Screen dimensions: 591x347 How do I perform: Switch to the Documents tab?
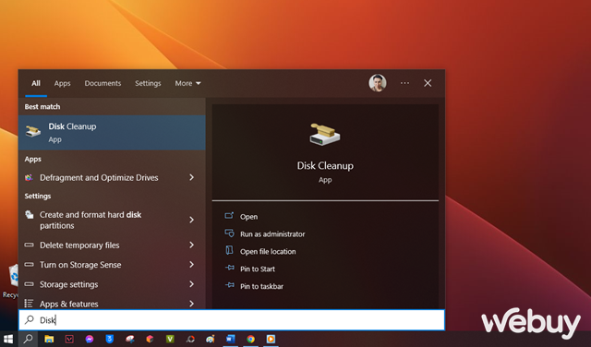click(x=103, y=83)
